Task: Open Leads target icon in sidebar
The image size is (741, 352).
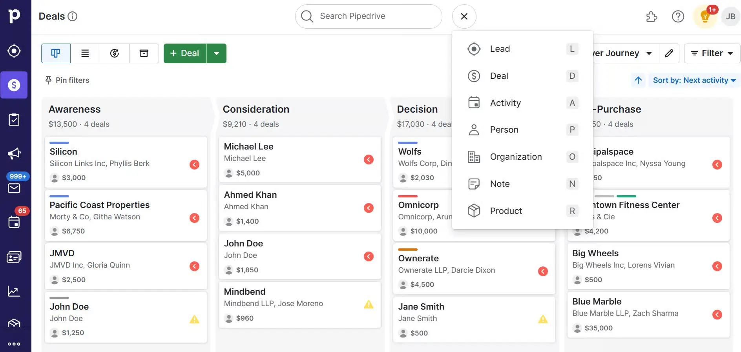Action: [14, 51]
